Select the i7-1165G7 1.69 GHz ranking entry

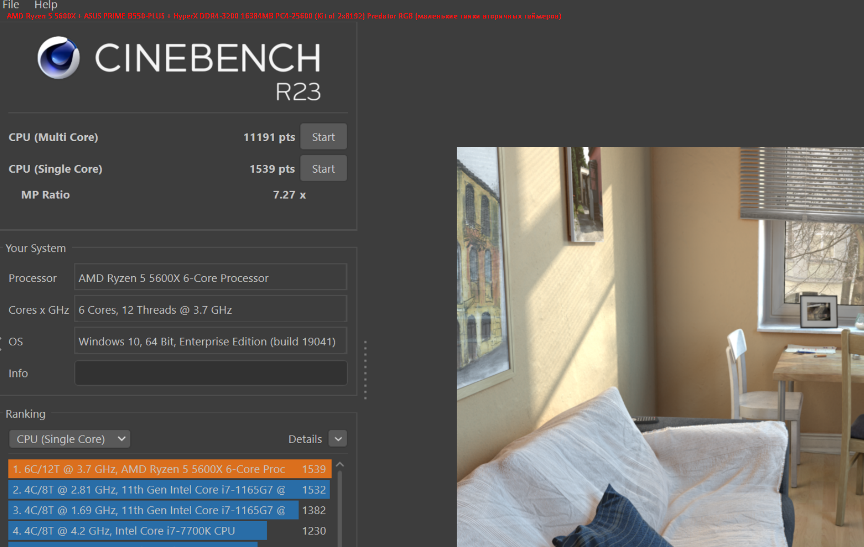(170, 510)
